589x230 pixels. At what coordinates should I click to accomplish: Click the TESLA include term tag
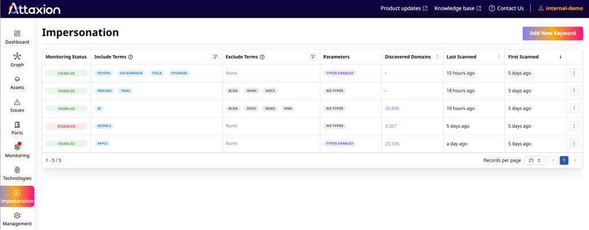click(x=157, y=73)
